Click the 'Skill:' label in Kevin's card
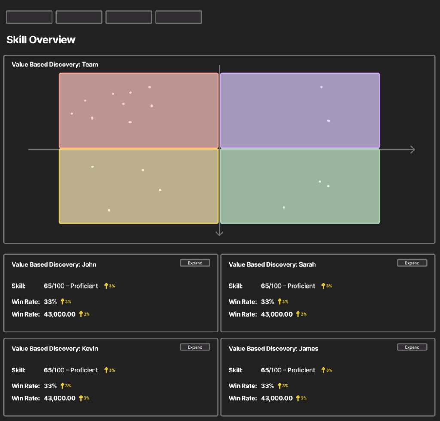Viewport: 440px width, 421px height. point(18,370)
